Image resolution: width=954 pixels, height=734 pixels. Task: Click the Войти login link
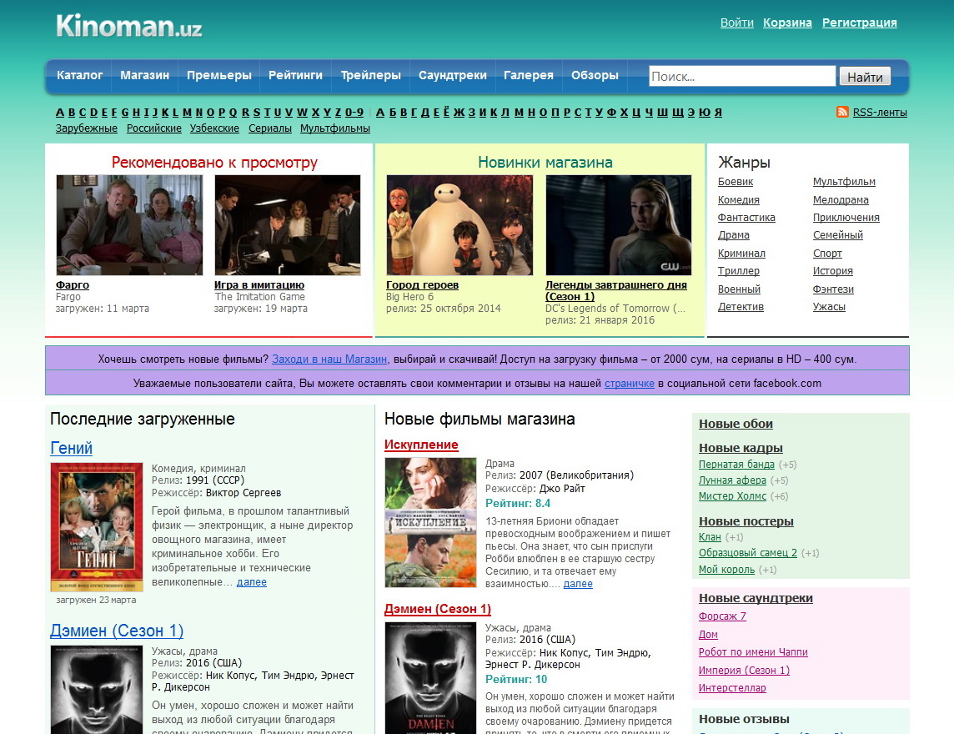tap(737, 23)
